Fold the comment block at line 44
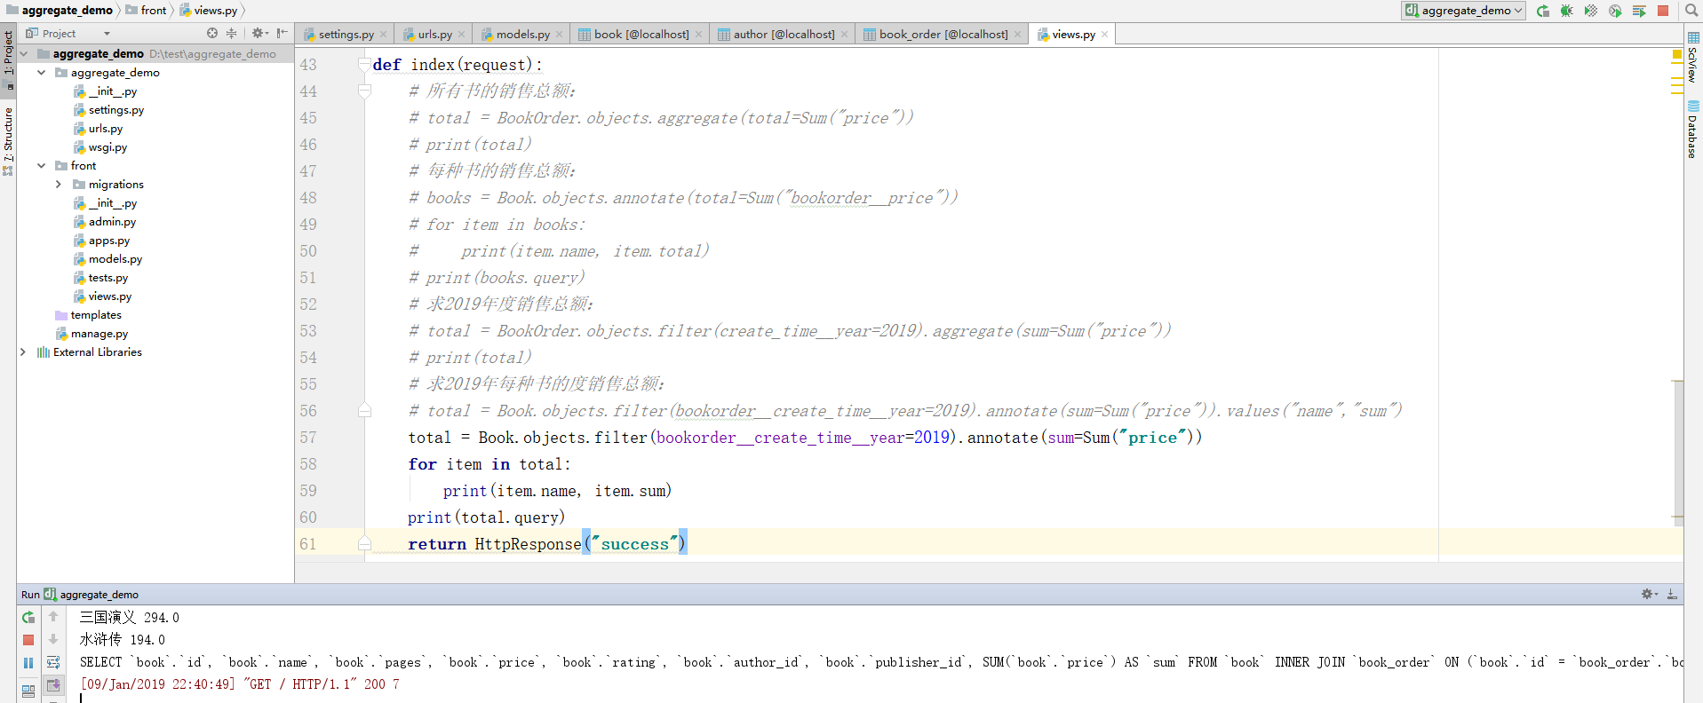 point(364,91)
